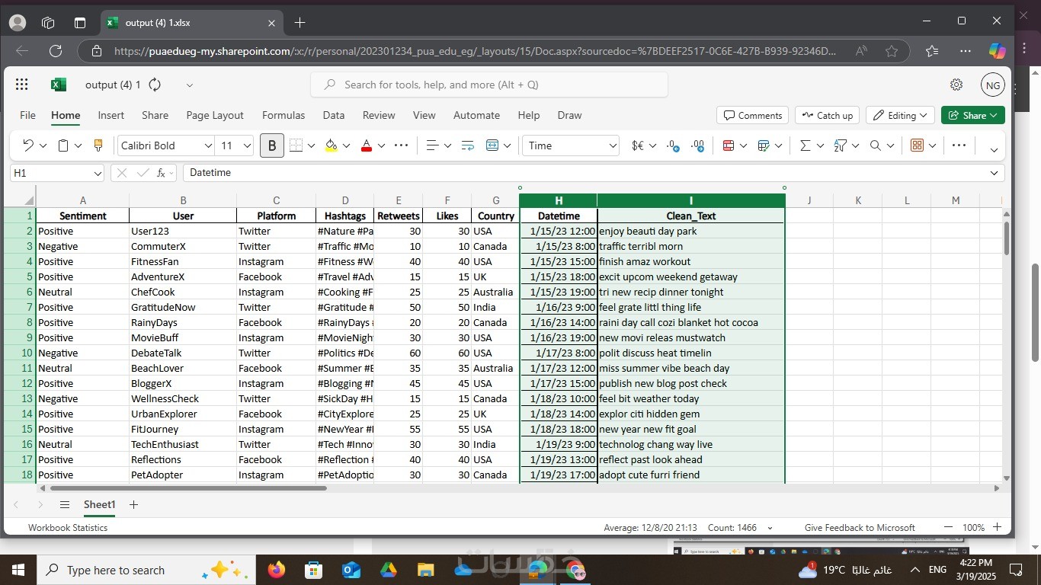Click the Insert Function fx icon
Image resolution: width=1041 pixels, height=585 pixels.
tap(162, 173)
